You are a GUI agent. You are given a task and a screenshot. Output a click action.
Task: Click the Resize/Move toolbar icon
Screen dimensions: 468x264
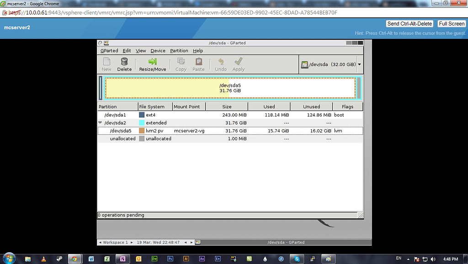[x=153, y=64]
